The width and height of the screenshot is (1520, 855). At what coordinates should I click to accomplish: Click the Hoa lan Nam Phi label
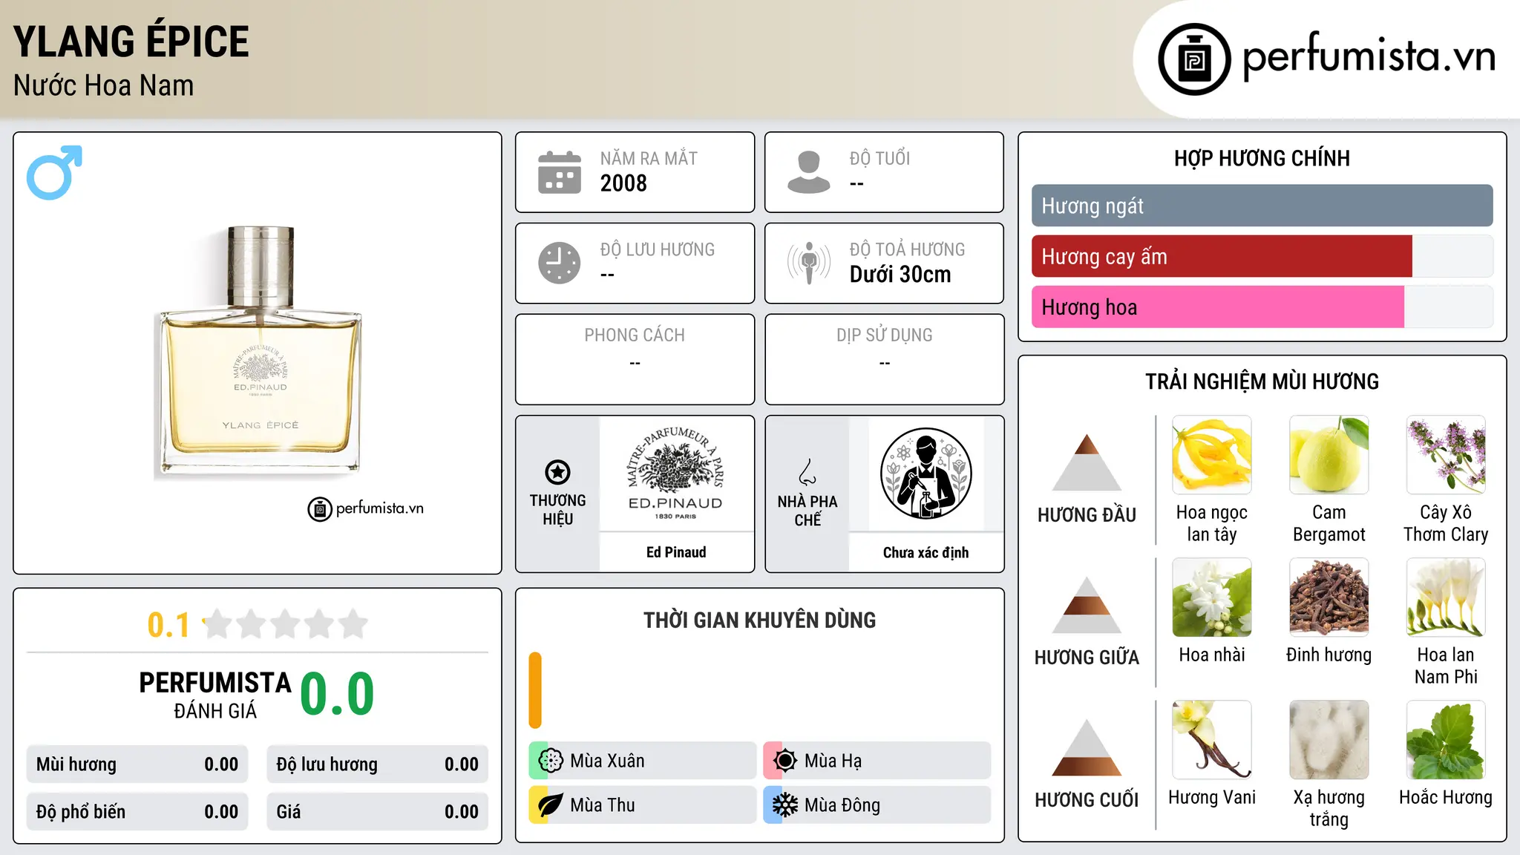[x=1446, y=666]
